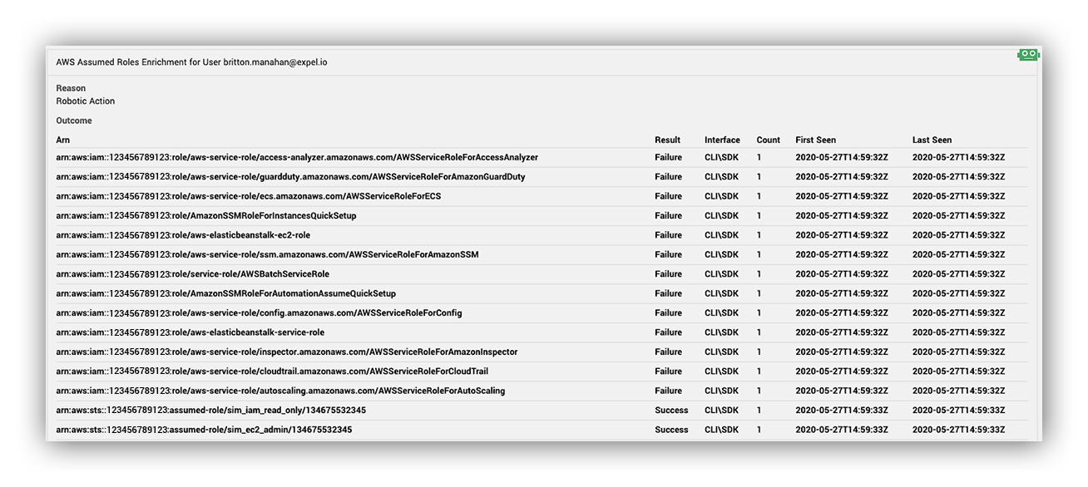Click the Last Seen column header
The height and width of the screenshot is (487, 1088).
932,140
